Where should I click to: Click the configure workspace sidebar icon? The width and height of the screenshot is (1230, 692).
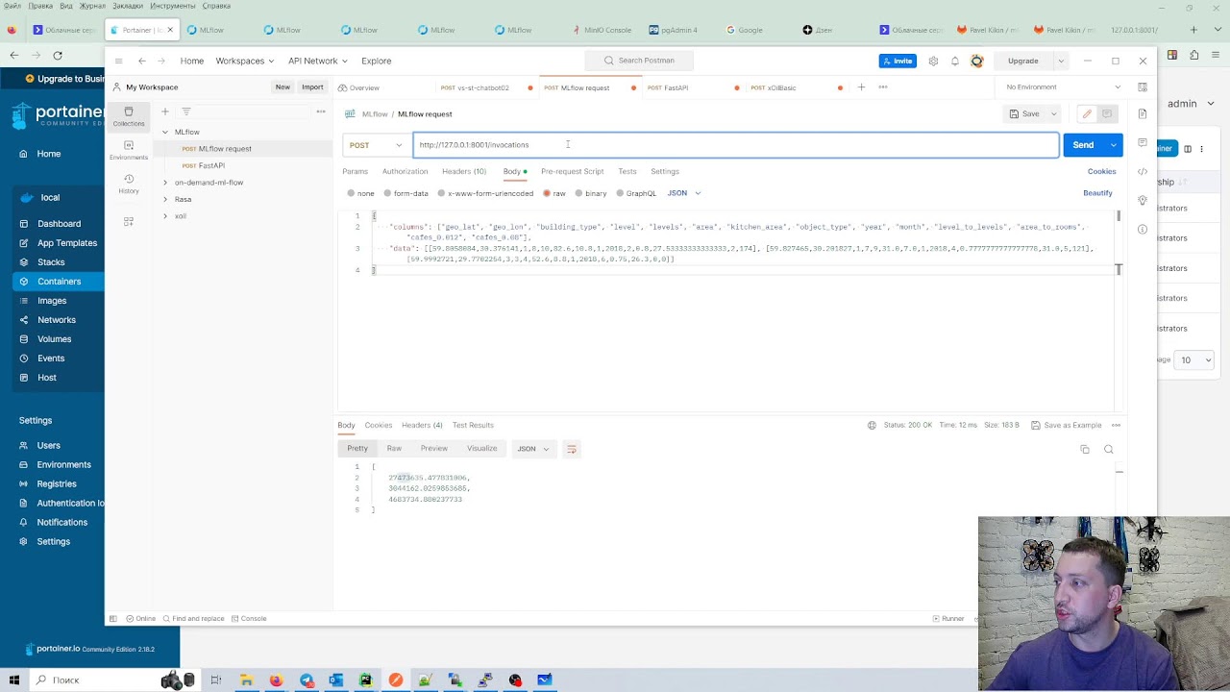[129, 221]
